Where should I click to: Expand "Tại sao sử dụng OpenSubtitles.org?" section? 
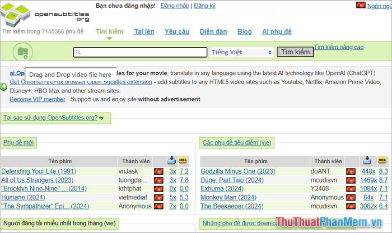pyautogui.click(x=54, y=118)
